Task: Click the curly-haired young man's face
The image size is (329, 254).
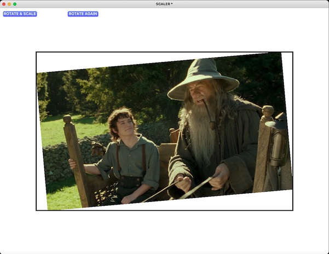Action: click(x=125, y=126)
